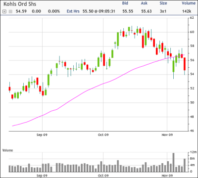Image resolution: width=198 pixels, height=178 pixels.
Task: Click the last price 54.59
Action: click(21, 11)
